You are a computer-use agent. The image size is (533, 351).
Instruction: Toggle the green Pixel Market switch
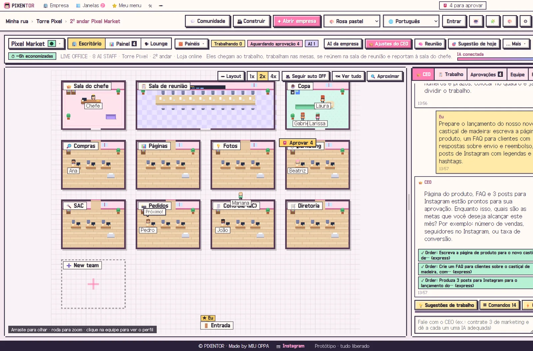pos(52,44)
